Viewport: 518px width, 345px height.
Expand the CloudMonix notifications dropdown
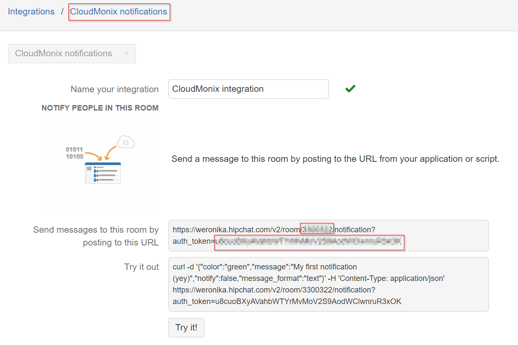tap(72, 53)
